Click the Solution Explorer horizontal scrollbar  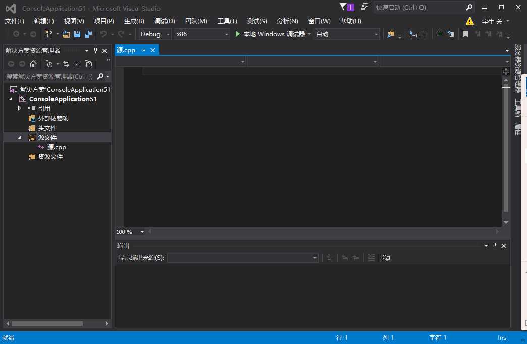coord(47,323)
